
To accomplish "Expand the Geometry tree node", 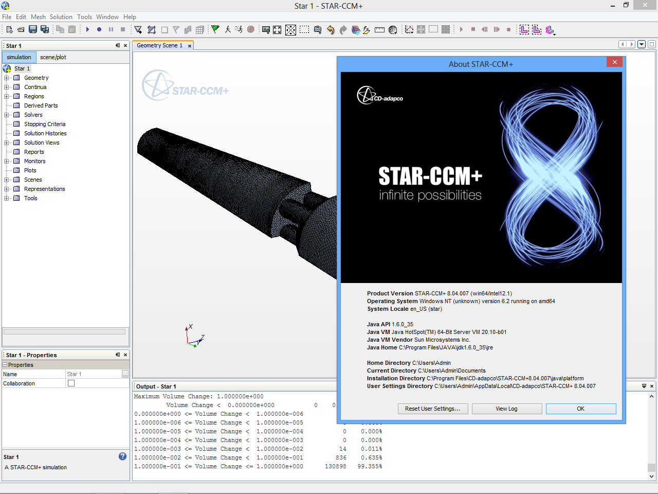I will point(7,78).
